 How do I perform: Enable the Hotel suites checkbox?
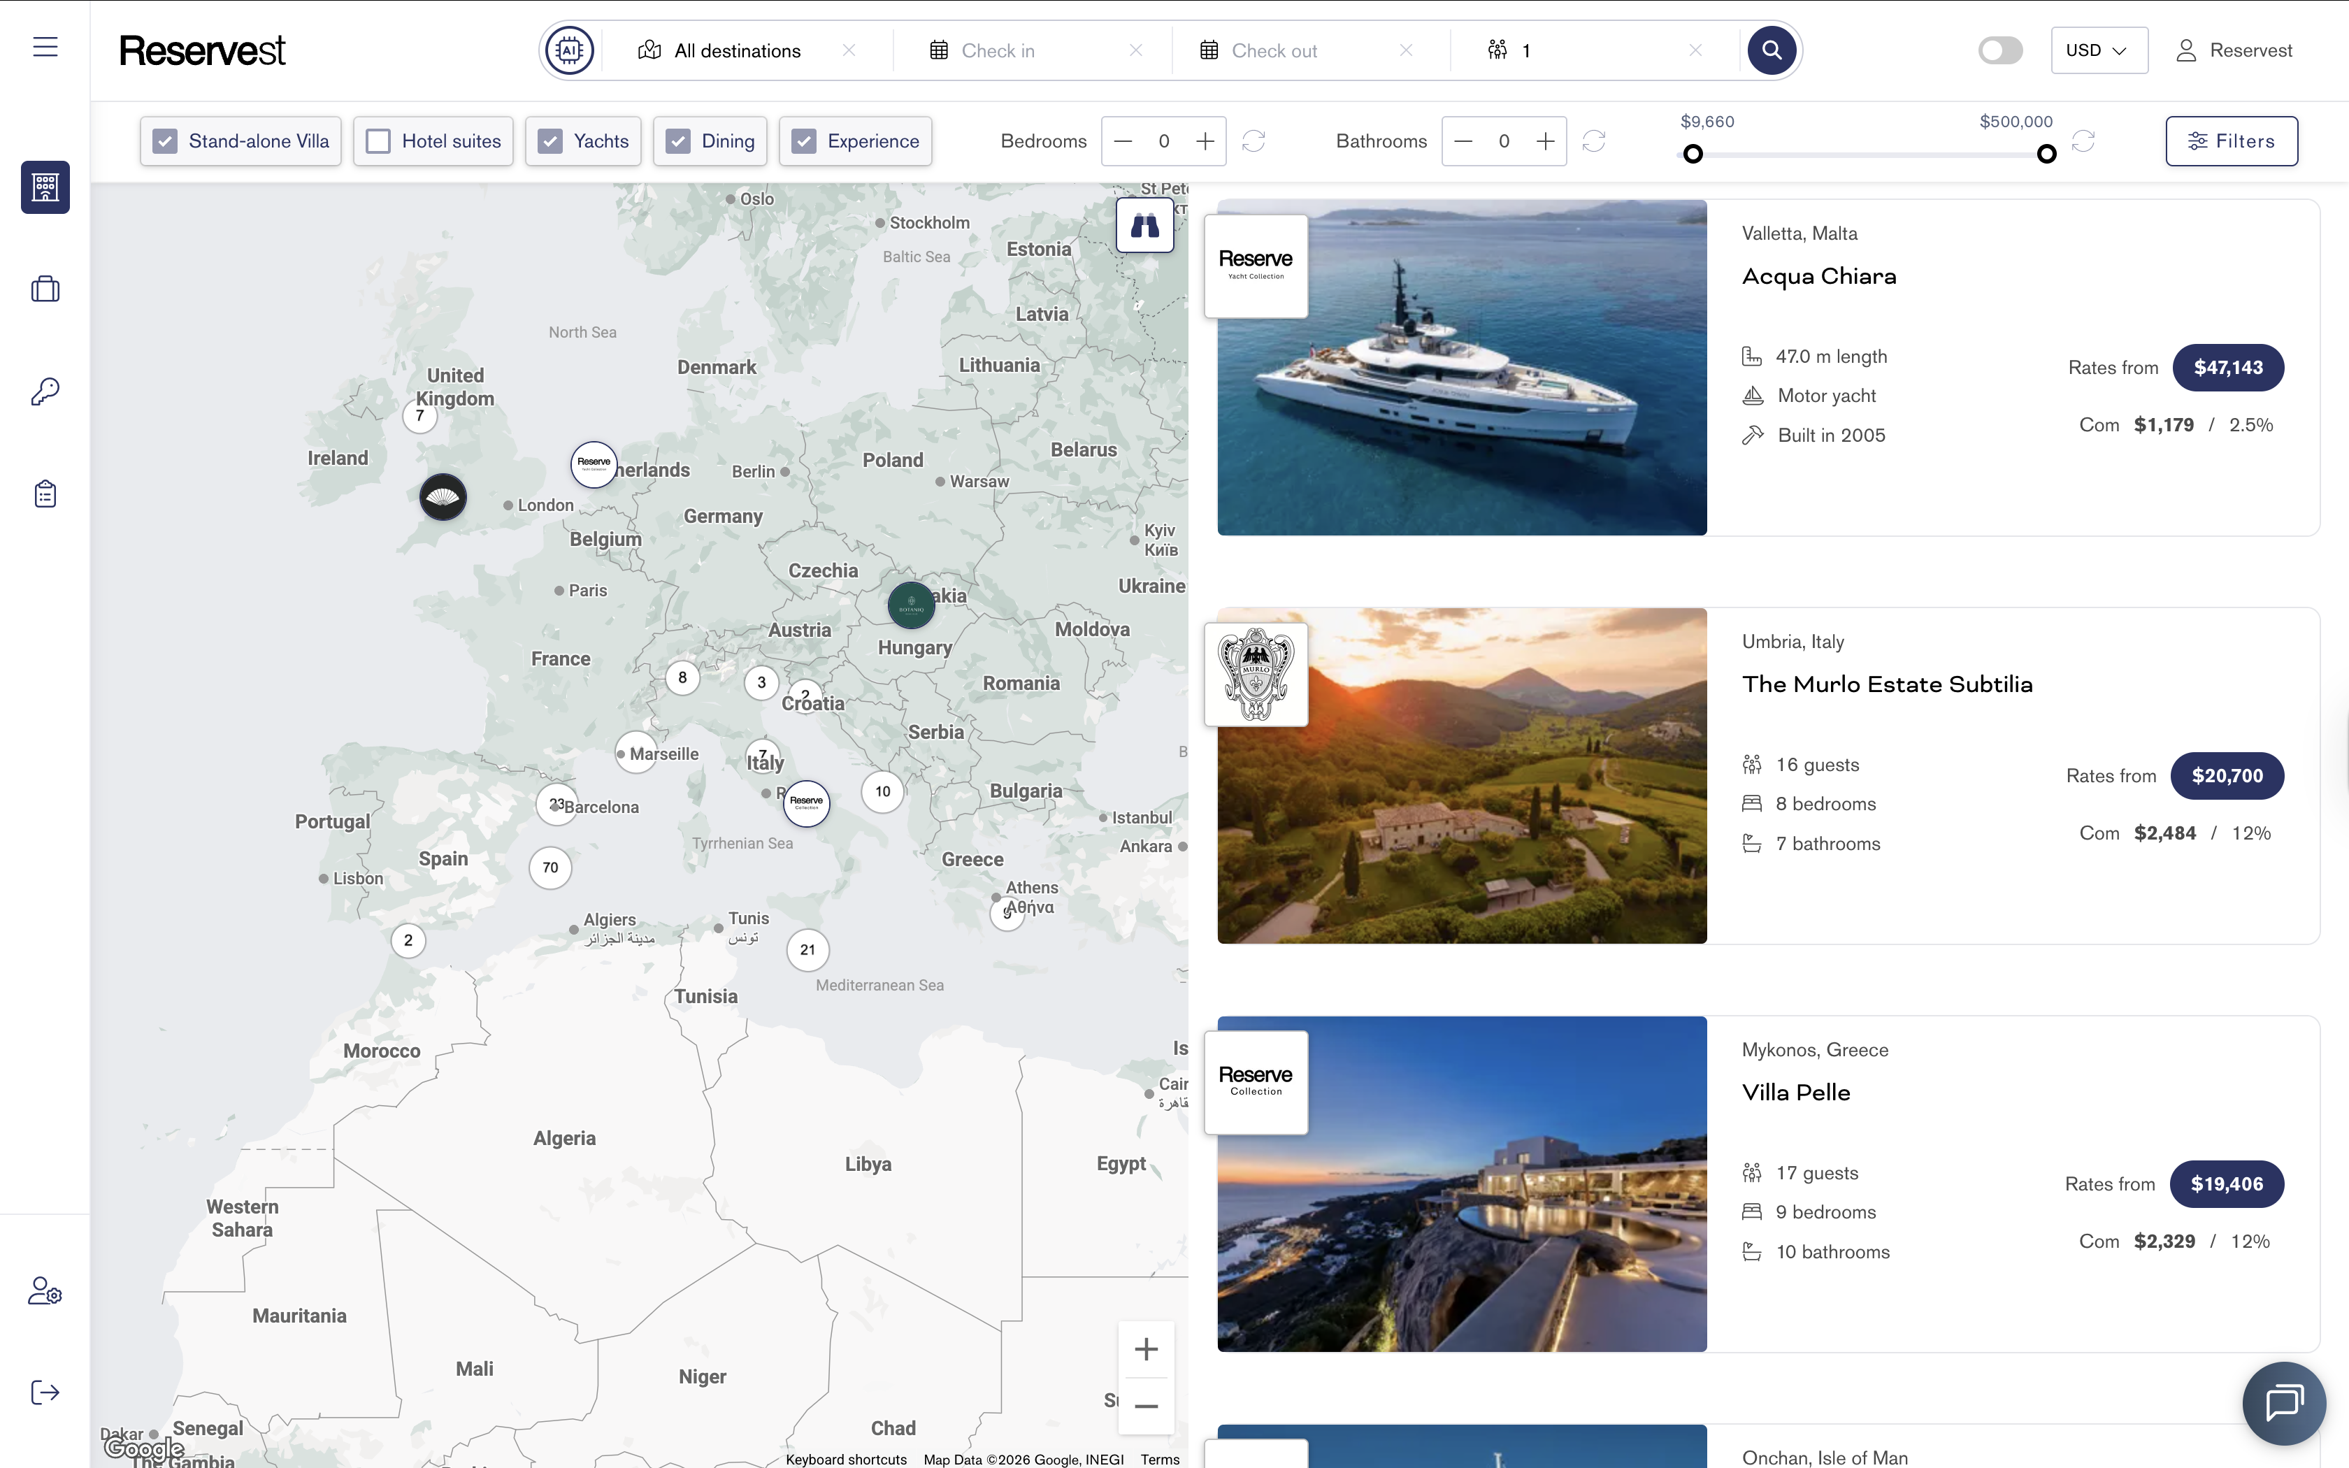click(378, 142)
